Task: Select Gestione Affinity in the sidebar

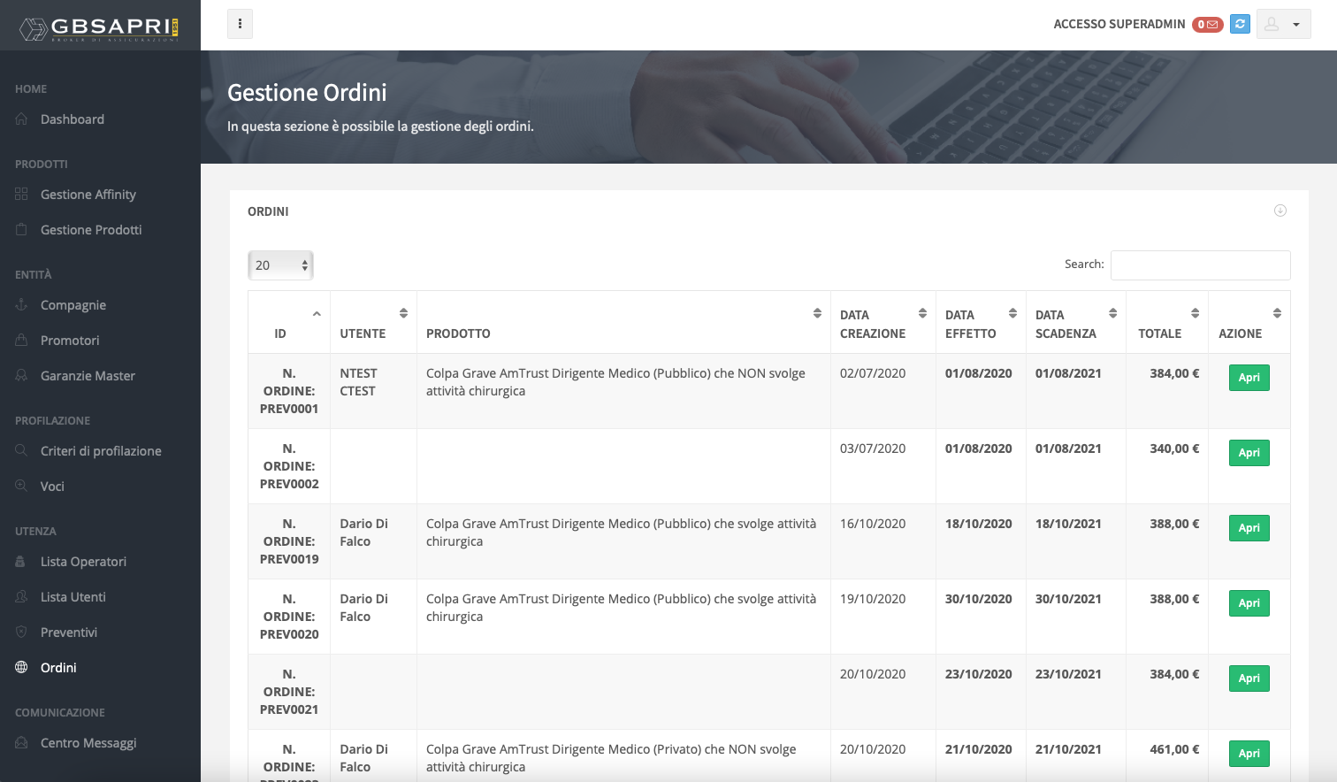Action: 88,194
